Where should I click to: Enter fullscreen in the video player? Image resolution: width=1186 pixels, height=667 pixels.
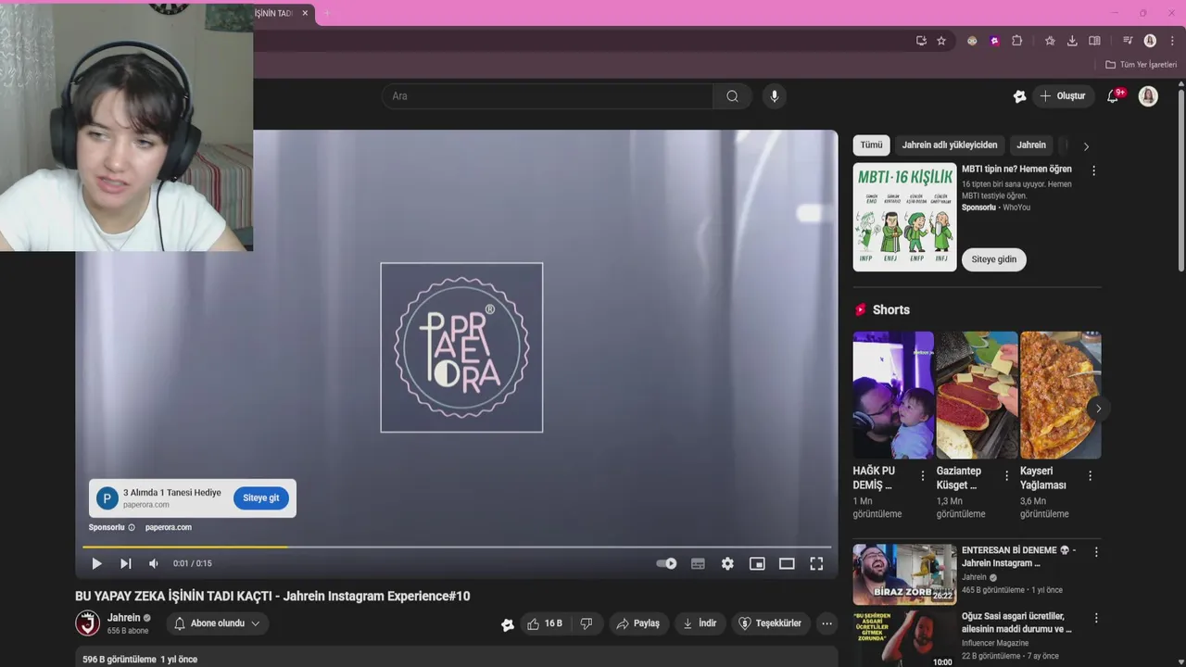pos(816,563)
